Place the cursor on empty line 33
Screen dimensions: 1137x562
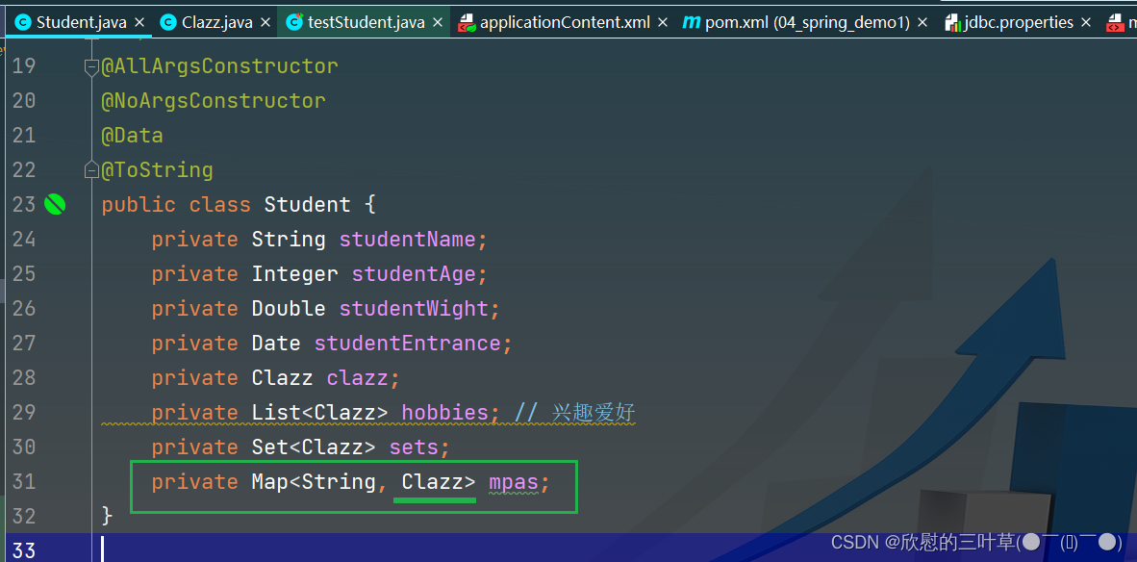point(385,549)
